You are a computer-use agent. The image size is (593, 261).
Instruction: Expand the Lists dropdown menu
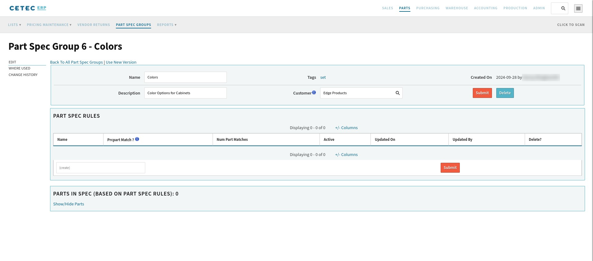15,25
